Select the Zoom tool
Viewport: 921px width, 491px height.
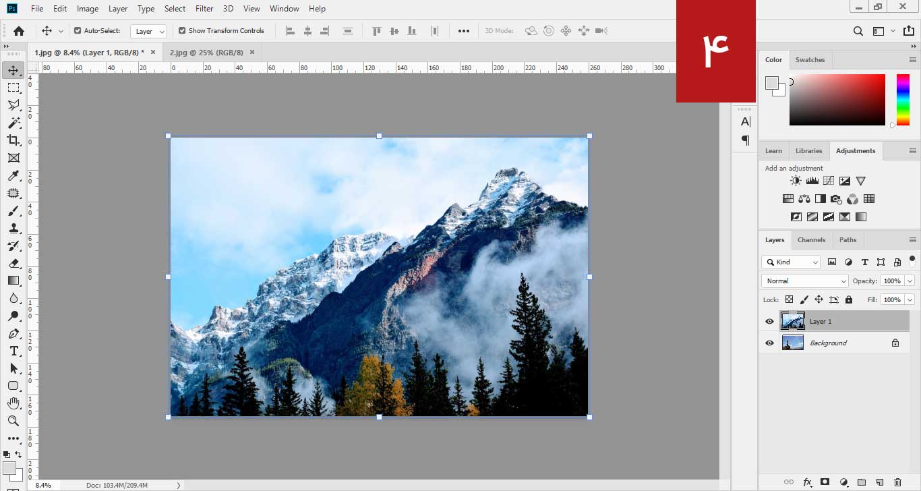click(13, 421)
